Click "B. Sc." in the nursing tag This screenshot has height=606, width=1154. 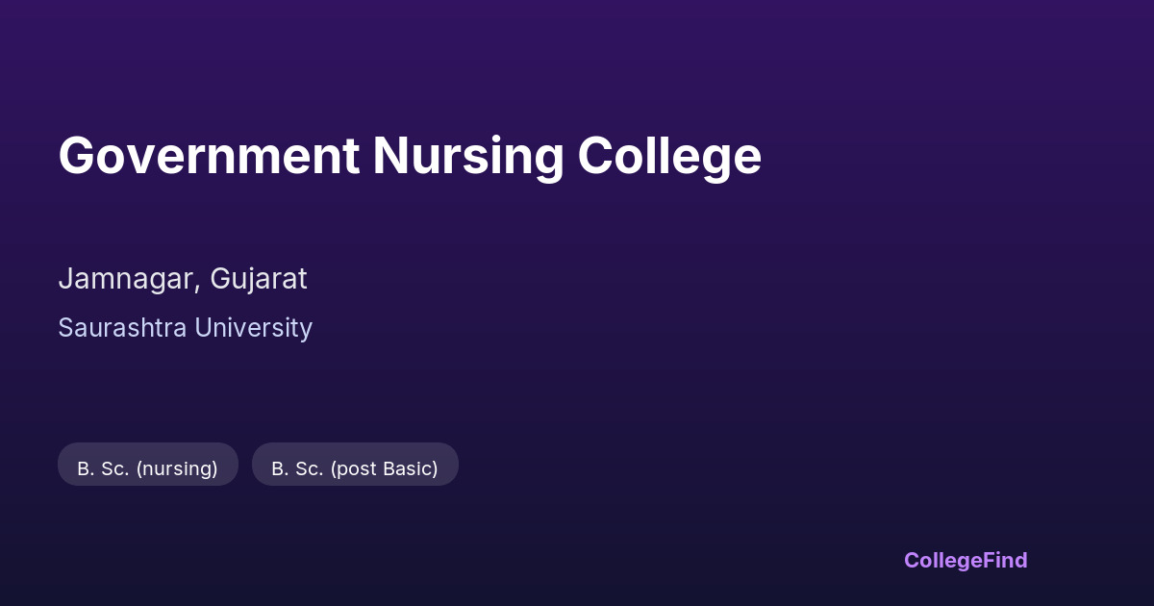103,468
